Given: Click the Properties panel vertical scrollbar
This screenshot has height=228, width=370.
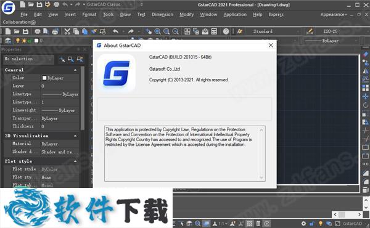Looking at the screenshot, I should [x=83, y=98].
